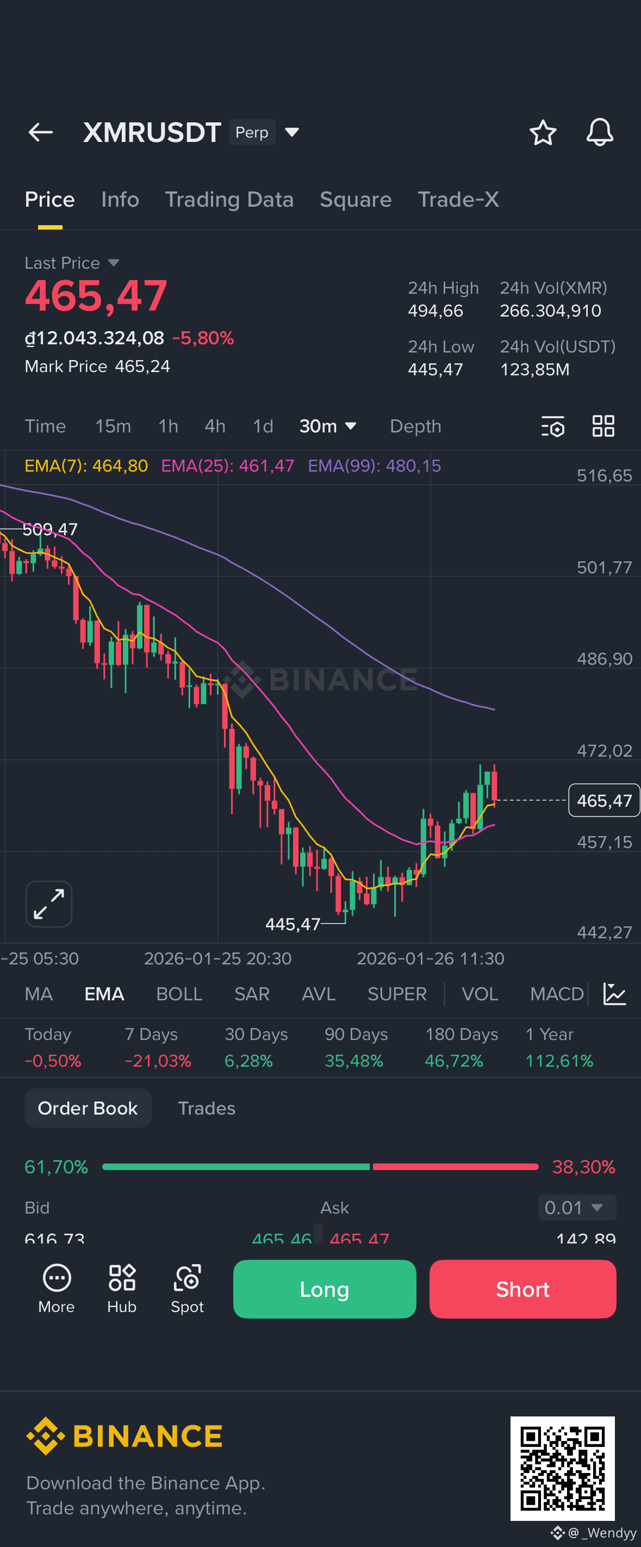Select the 1d chart interval

pos(263,426)
